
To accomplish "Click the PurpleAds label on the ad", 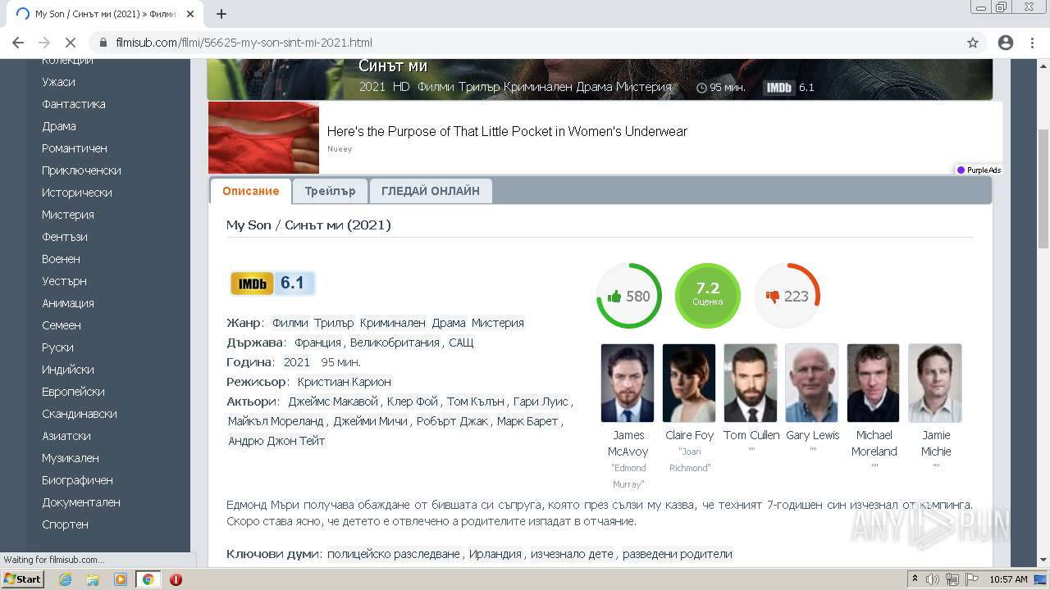I will (x=979, y=170).
